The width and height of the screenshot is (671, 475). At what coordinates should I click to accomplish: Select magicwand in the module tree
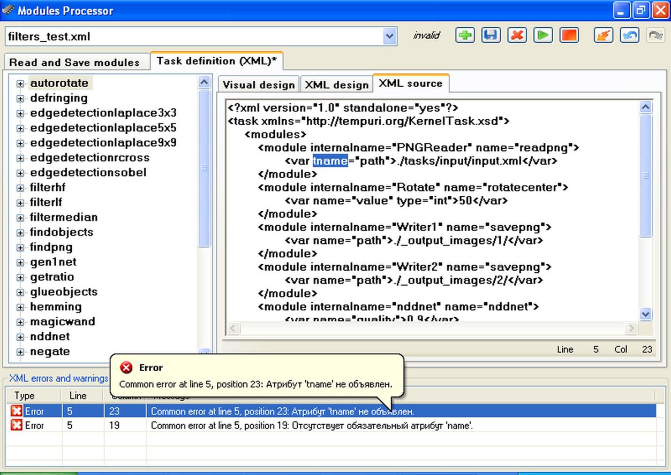(x=62, y=321)
